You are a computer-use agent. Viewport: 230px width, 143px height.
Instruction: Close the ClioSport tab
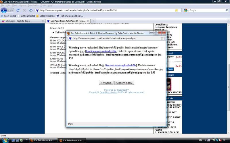[x=43, y=21]
